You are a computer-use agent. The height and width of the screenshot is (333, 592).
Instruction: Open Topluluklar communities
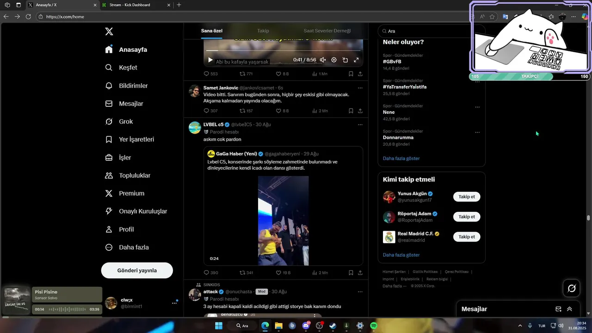point(128,175)
